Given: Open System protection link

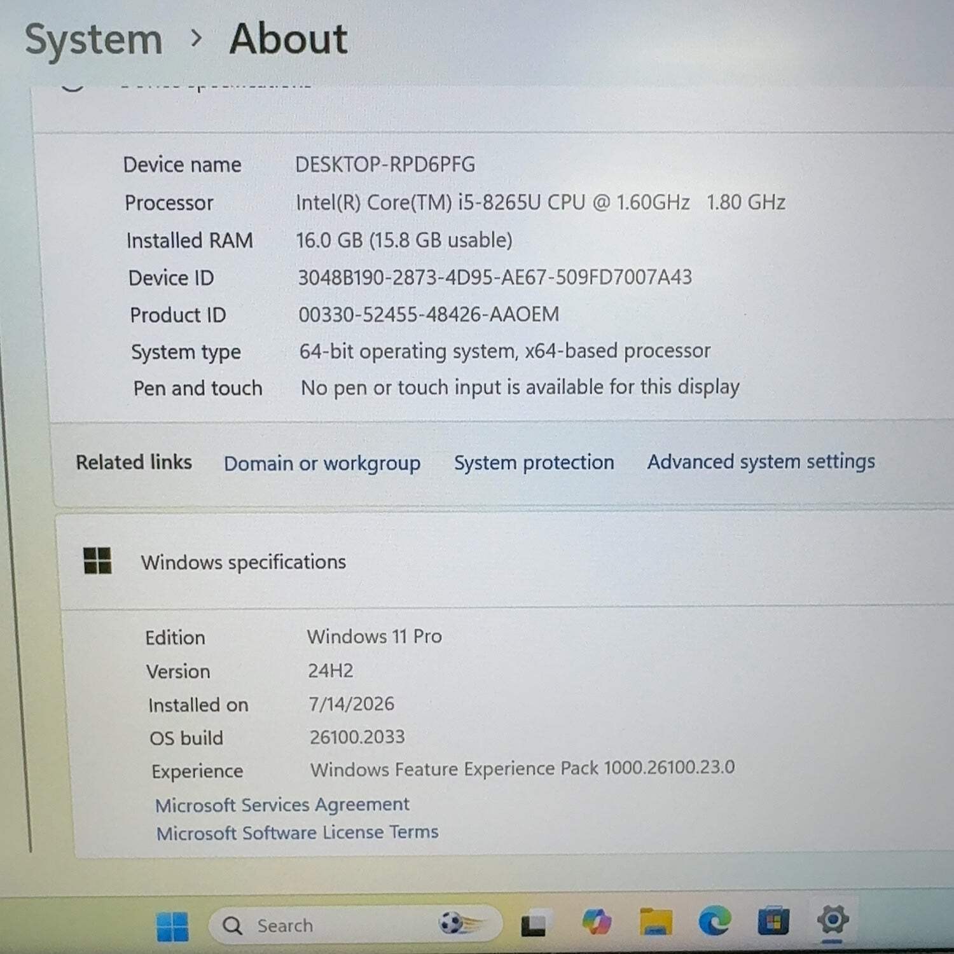Looking at the screenshot, I should point(534,462).
